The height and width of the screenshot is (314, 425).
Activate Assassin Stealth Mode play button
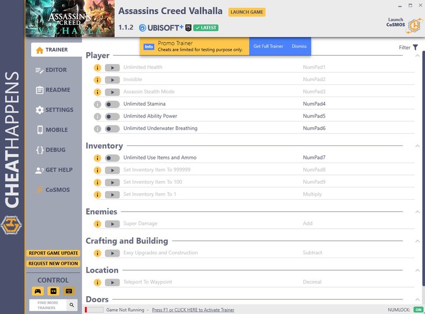[112, 92]
